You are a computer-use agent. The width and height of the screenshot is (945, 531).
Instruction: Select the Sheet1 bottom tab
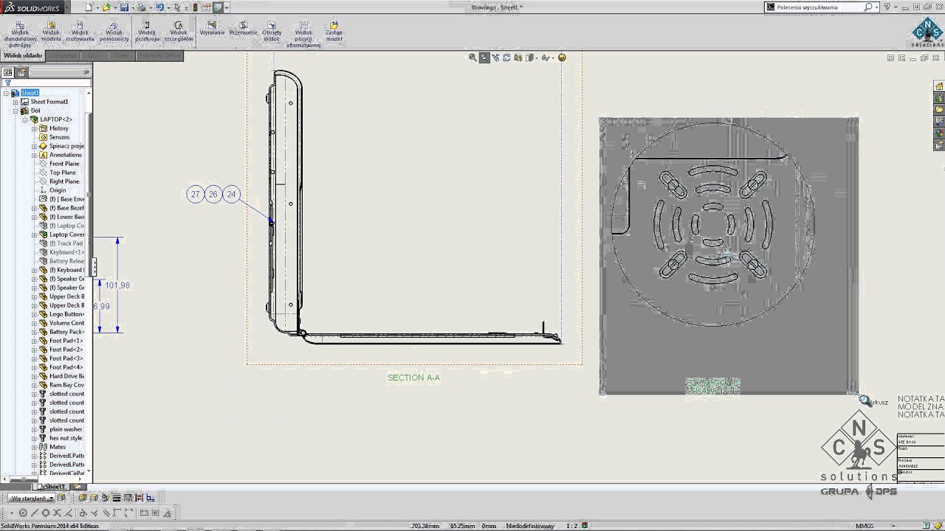coord(53,487)
